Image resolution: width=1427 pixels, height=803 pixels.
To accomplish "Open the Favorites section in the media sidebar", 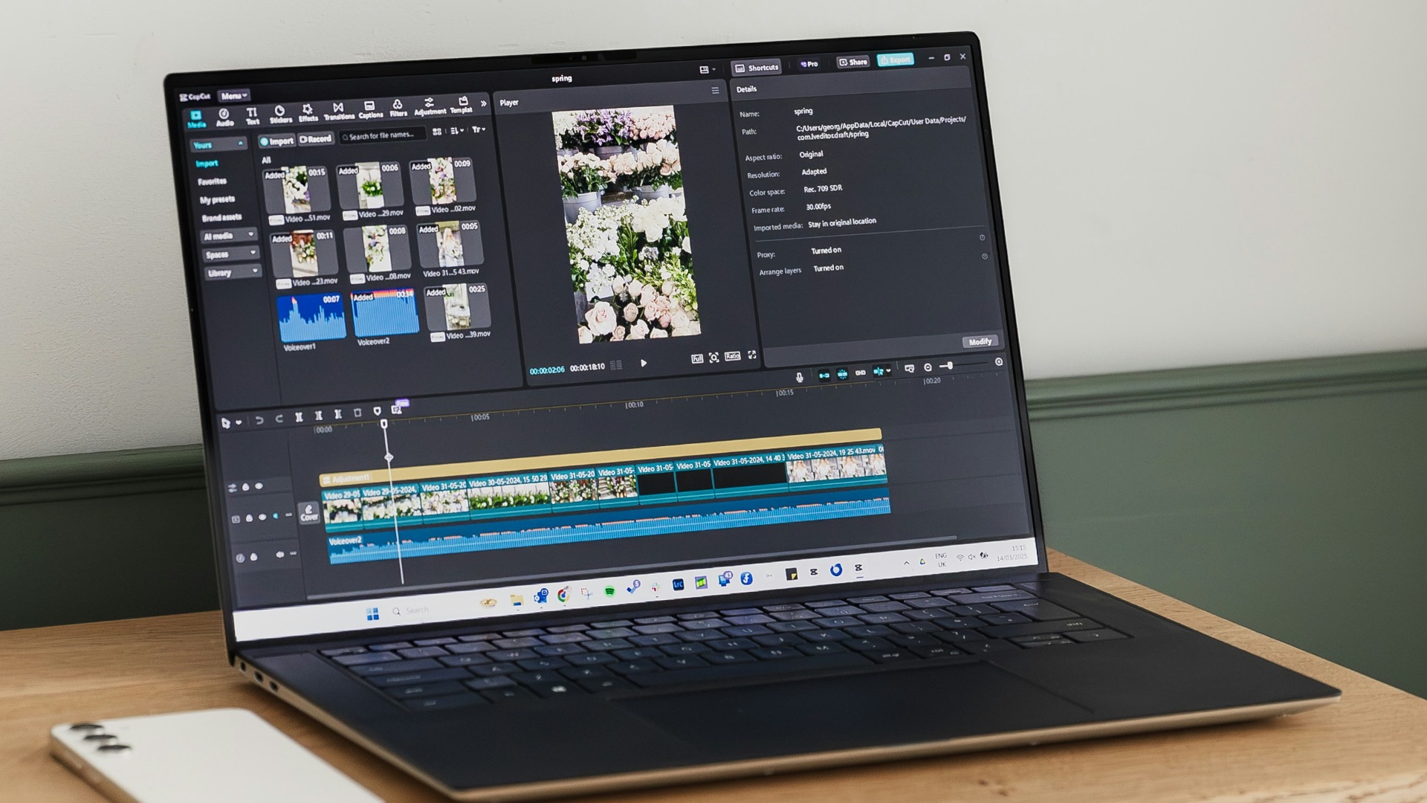I will click(x=212, y=181).
